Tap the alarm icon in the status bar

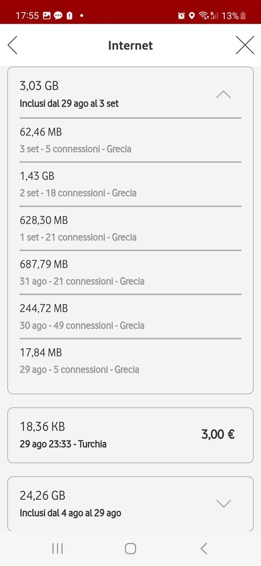(x=182, y=15)
